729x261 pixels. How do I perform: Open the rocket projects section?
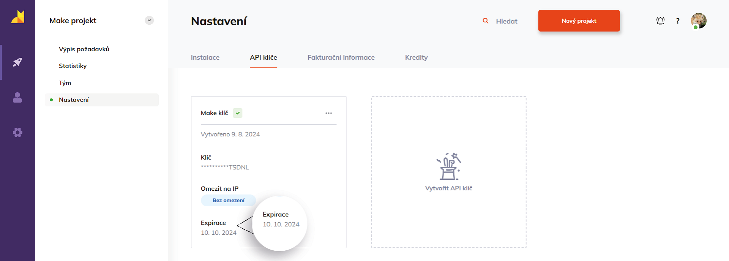[17, 62]
